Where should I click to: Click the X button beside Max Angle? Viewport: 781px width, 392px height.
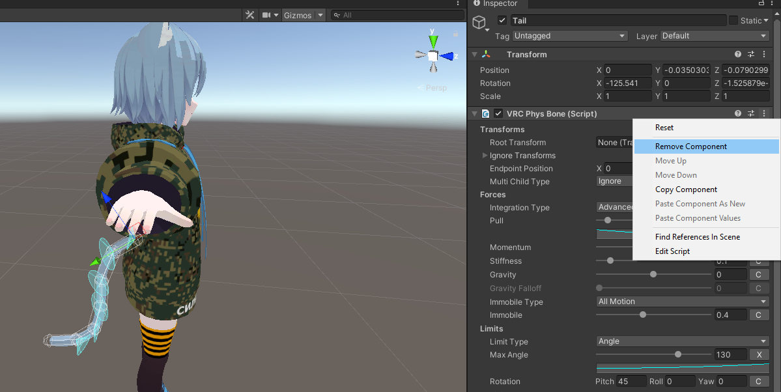pos(759,355)
